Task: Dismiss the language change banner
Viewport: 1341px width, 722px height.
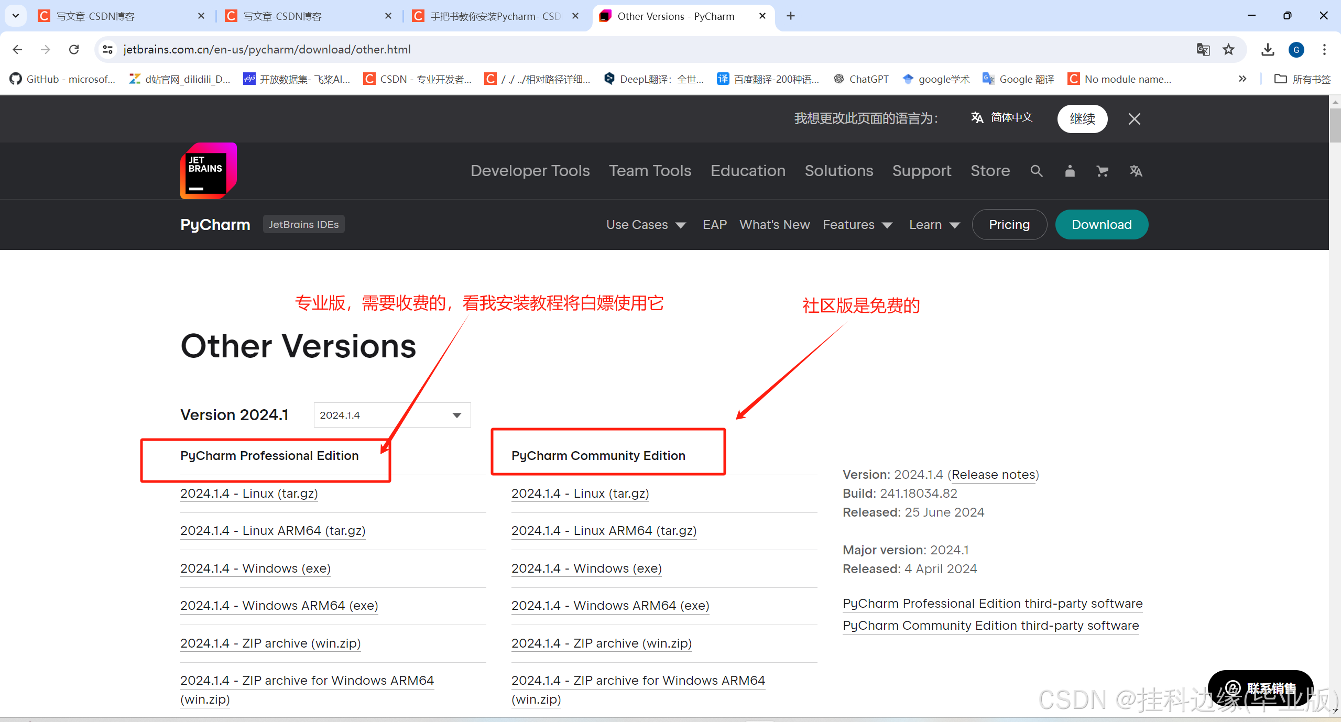Action: 1134,119
